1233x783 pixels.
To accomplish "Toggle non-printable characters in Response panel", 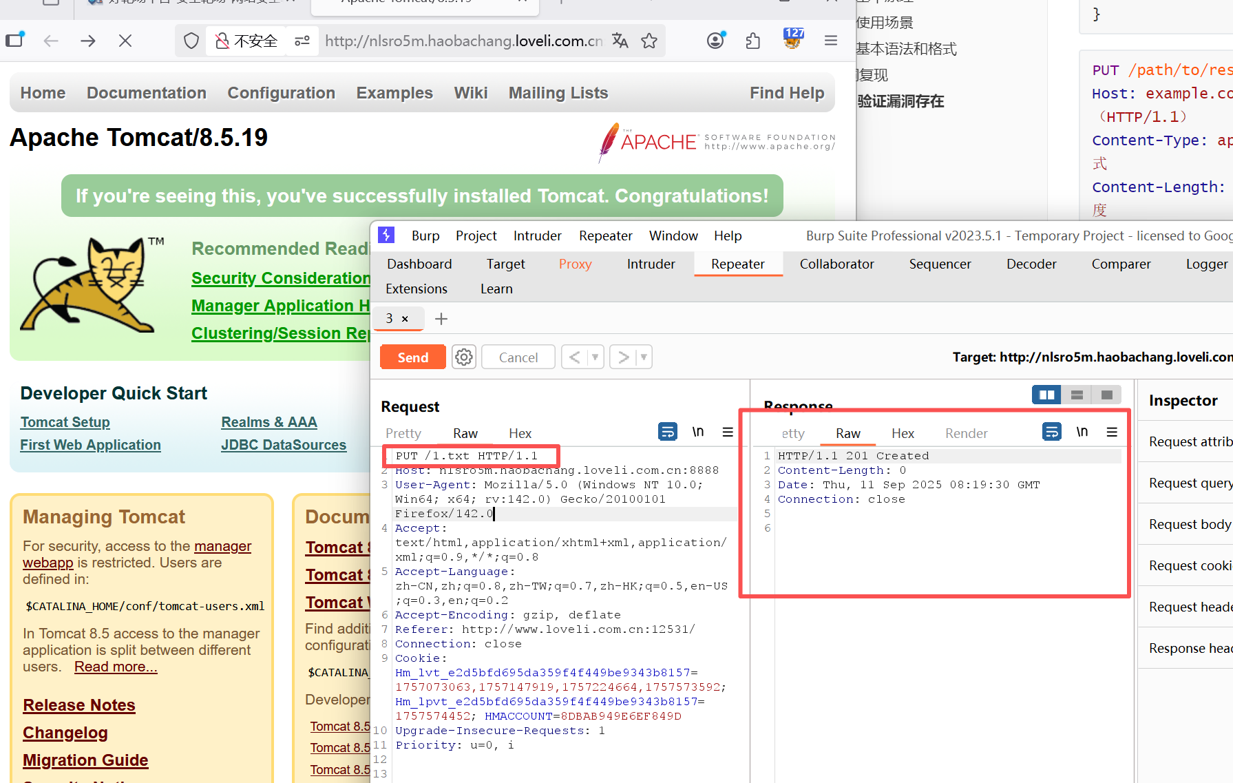I will click(1082, 432).
